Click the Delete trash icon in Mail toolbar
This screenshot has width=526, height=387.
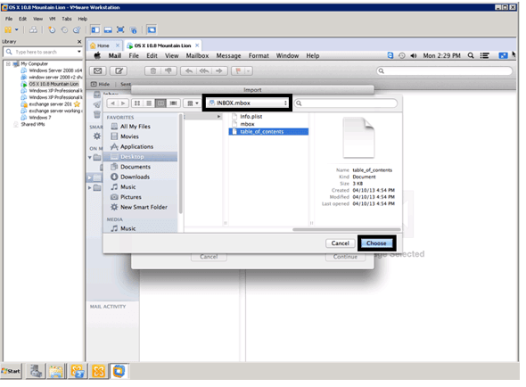click(x=153, y=70)
